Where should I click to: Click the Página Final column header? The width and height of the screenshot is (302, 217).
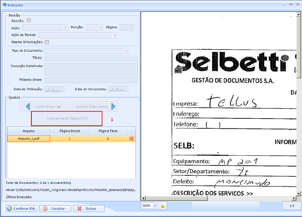point(108,131)
